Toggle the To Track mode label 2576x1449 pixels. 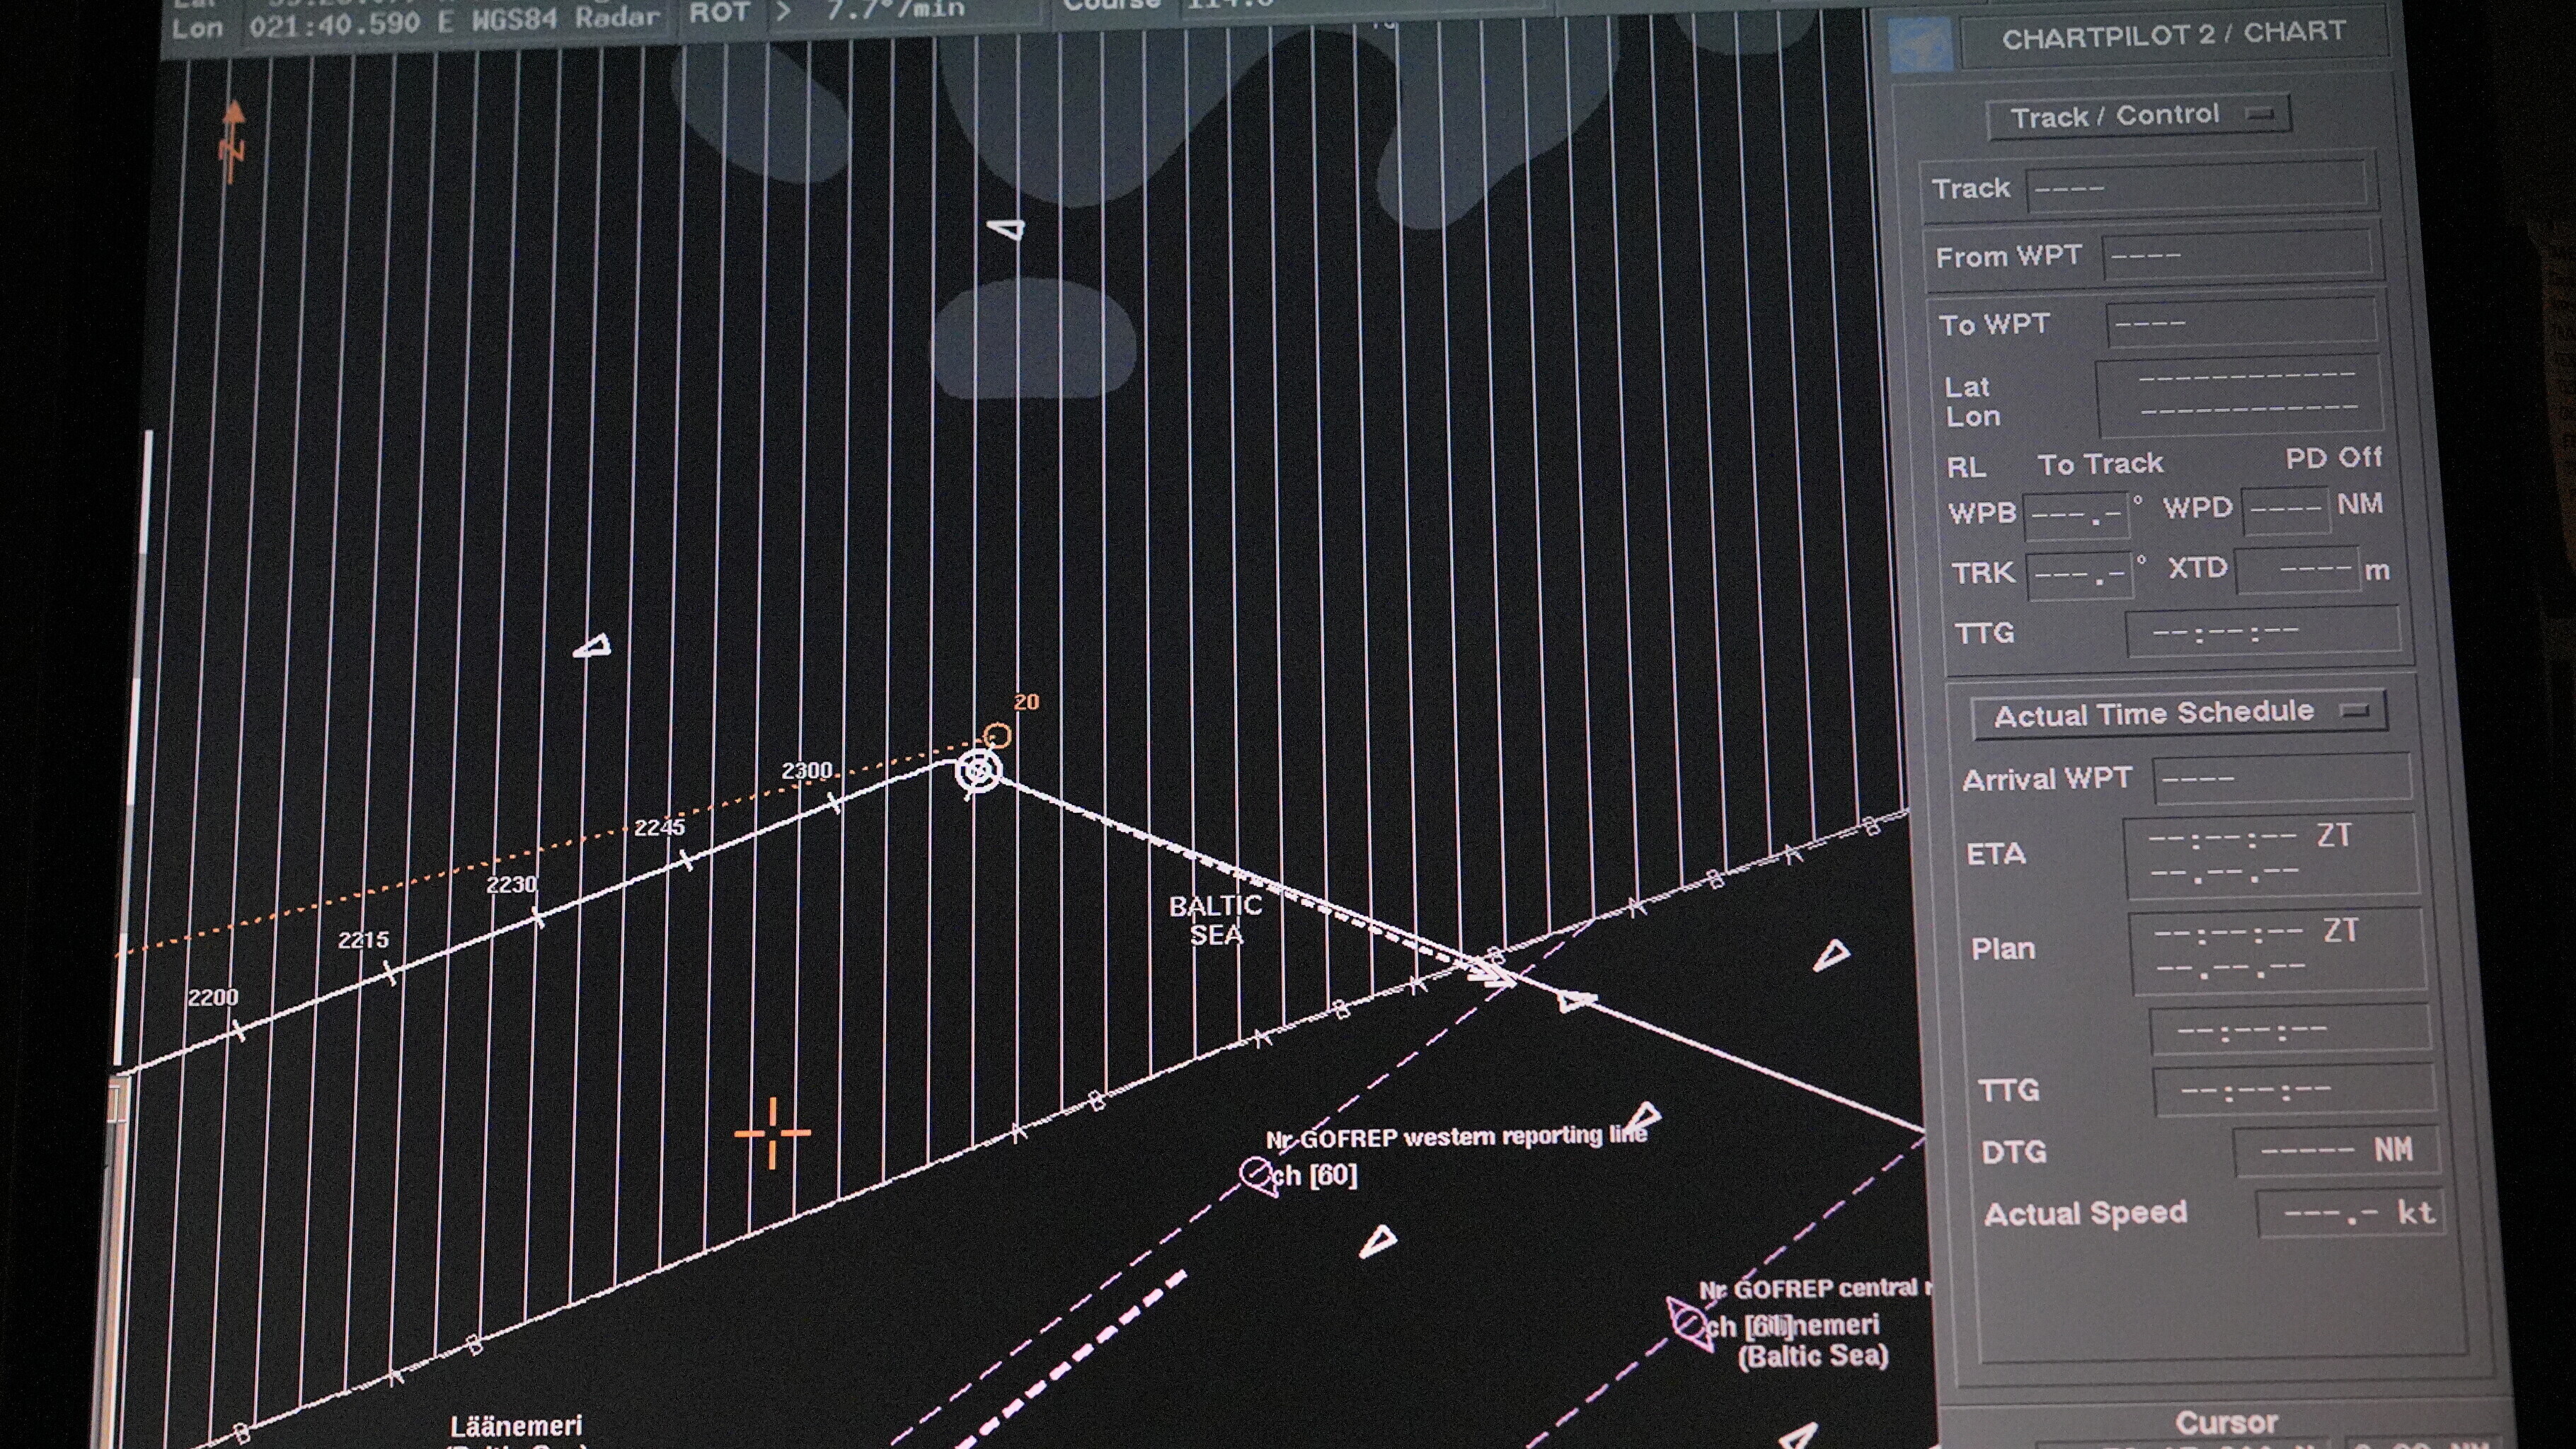[x=2100, y=464]
